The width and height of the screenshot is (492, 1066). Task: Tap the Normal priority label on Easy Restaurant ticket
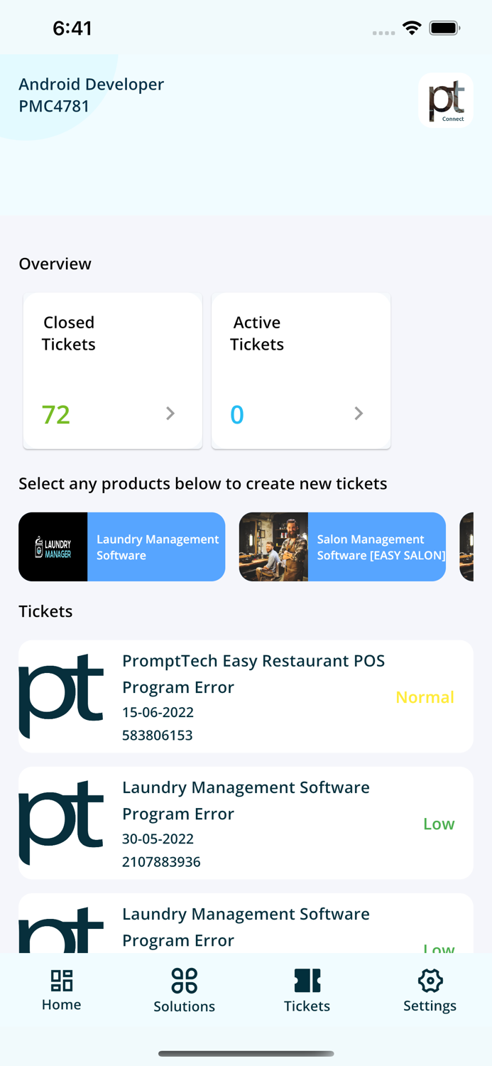[x=425, y=697]
